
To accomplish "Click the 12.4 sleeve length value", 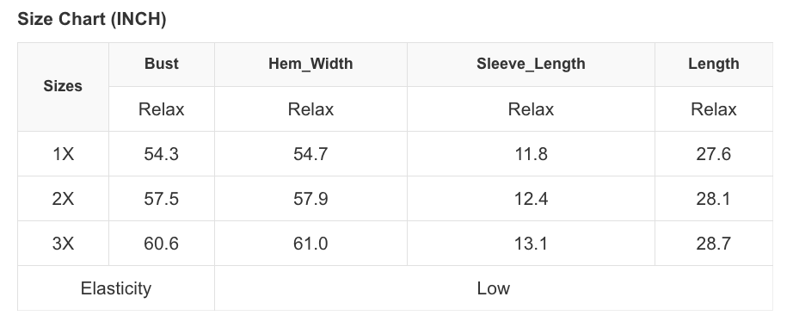I will click(531, 199).
